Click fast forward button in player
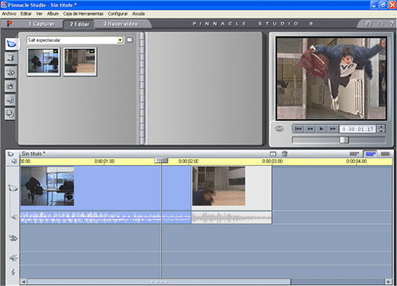Image resolution: width=397 pixels, height=286 pixels. click(x=333, y=129)
